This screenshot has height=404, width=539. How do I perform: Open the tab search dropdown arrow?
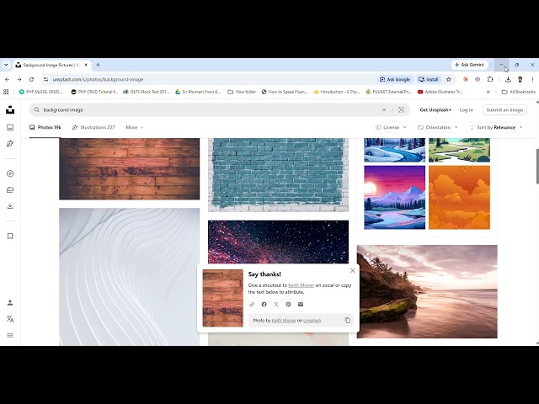click(6, 65)
